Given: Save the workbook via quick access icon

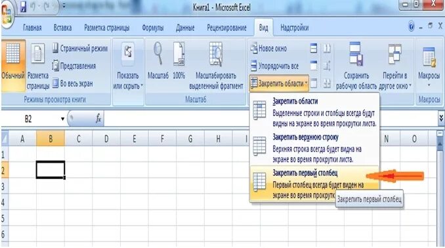Looking at the screenshot, I should pos(23,7).
